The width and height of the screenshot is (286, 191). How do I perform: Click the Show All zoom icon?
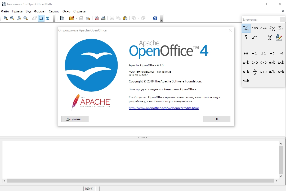(25, 18)
